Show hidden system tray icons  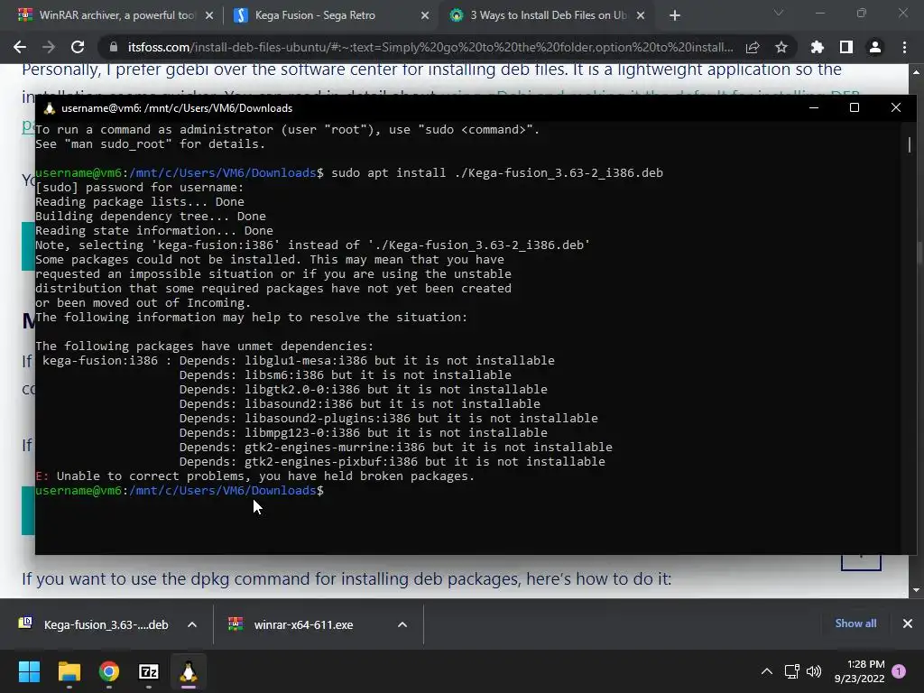767,671
